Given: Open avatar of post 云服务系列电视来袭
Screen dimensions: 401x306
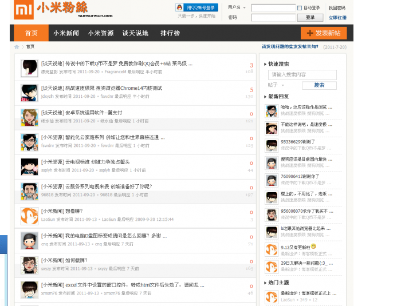Looking at the screenshot, I should click(x=29, y=191).
